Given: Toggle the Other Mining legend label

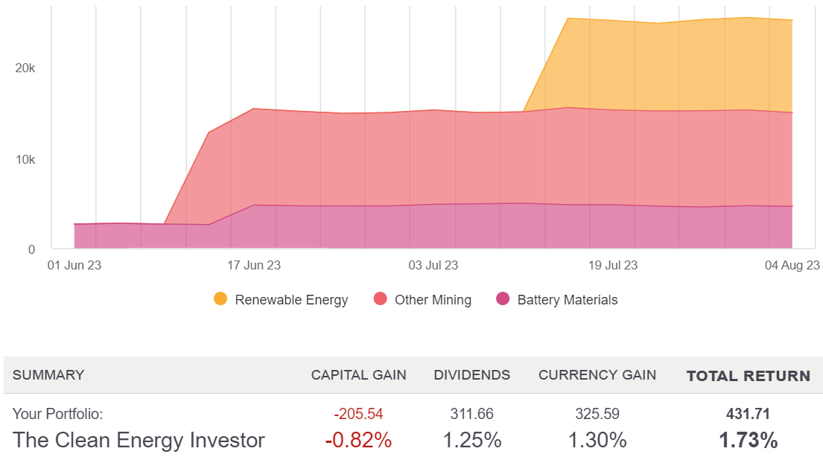Looking at the screenshot, I should click(433, 300).
